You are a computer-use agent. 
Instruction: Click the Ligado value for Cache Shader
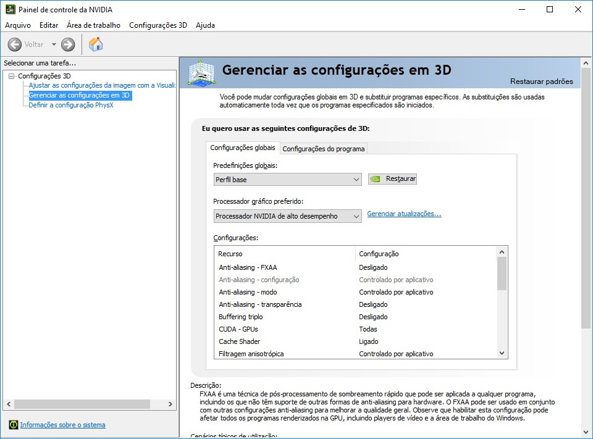click(368, 341)
